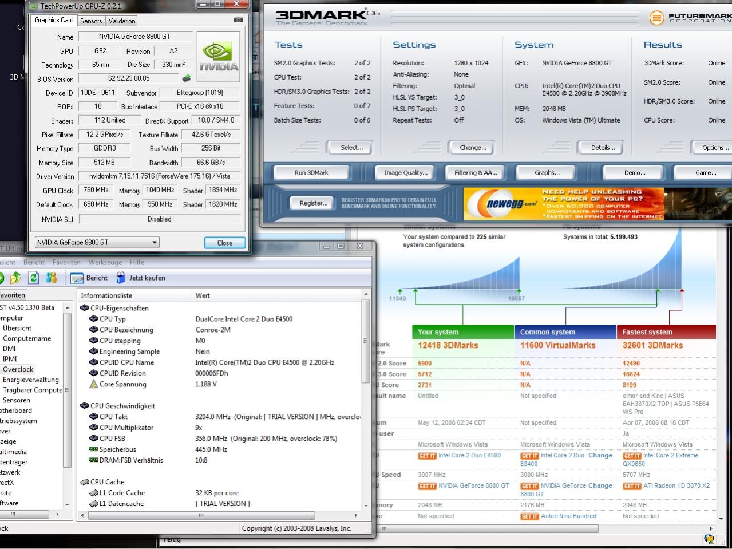Switch to the Sensors tab in GPU-Z
Viewport: 732px width, 549px height.
point(91,21)
